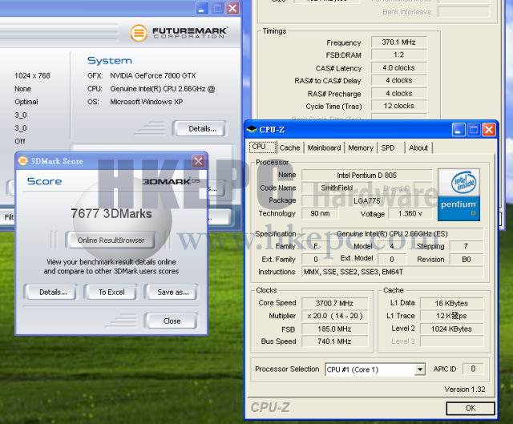This screenshot has height=424, width=513.
Task: Click the OS Microsoft Windows XP text
Action: click(x=146, y=102)
